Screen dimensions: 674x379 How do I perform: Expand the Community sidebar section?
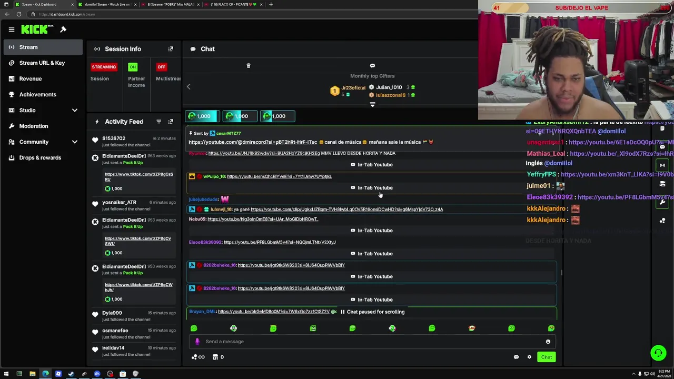[x=75, y=142]
